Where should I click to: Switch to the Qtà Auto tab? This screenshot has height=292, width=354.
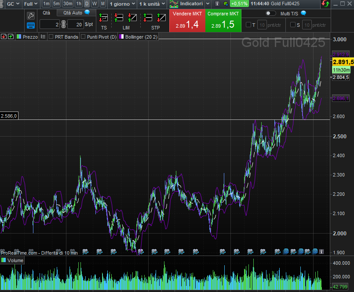[x=73, y=13]
